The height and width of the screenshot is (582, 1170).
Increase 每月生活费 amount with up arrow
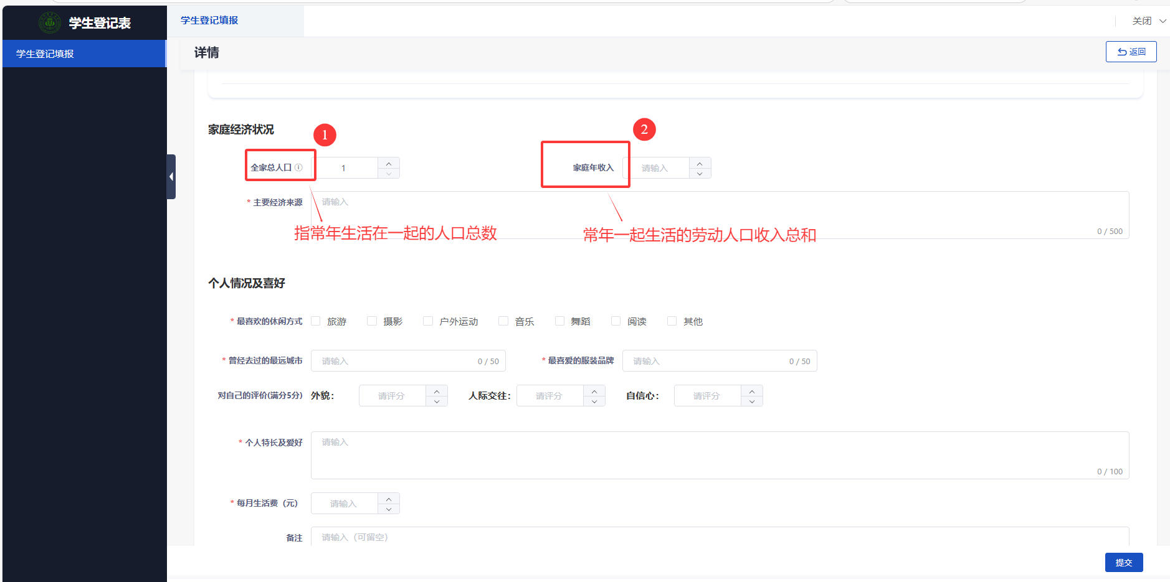pos(389,499)
